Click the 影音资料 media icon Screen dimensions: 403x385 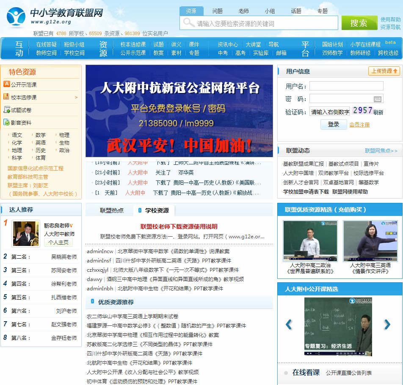click(x=6, y=122)
